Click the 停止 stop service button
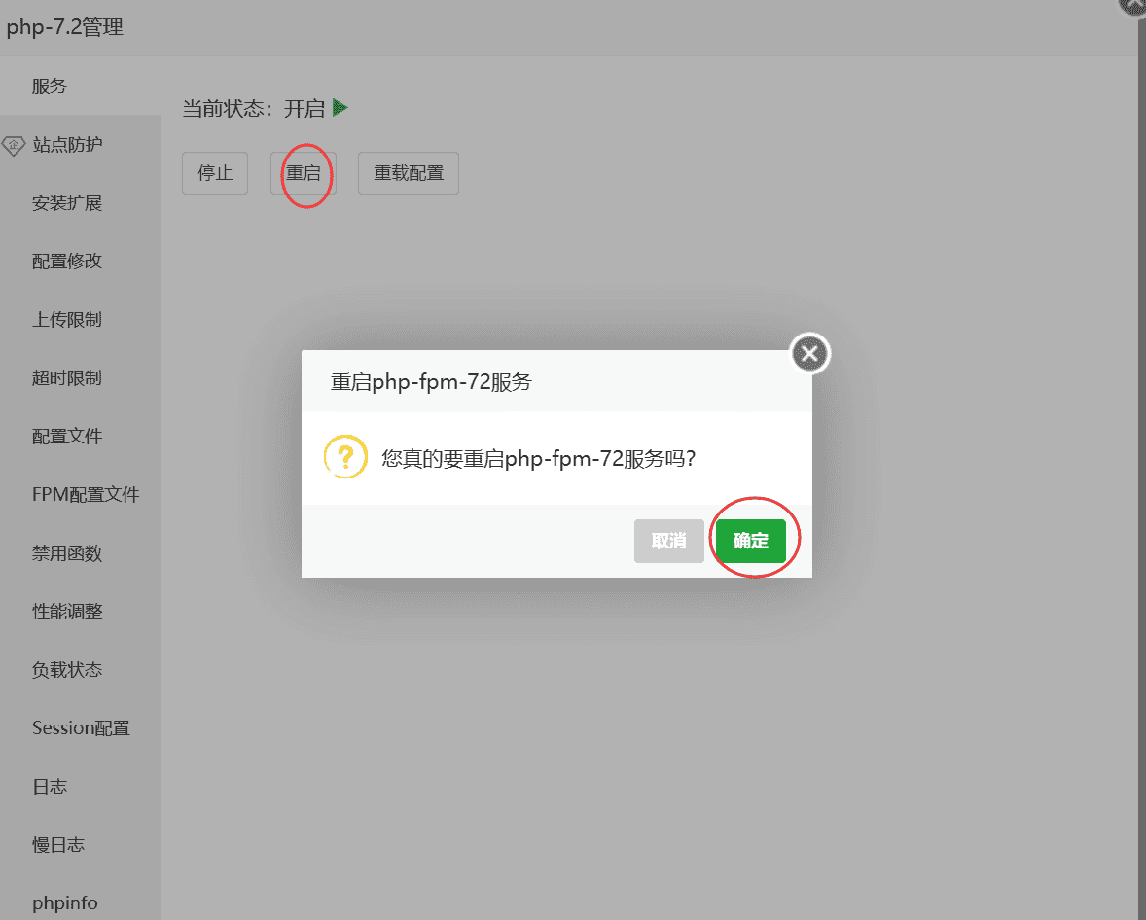1146x920 pixels. 214,172
